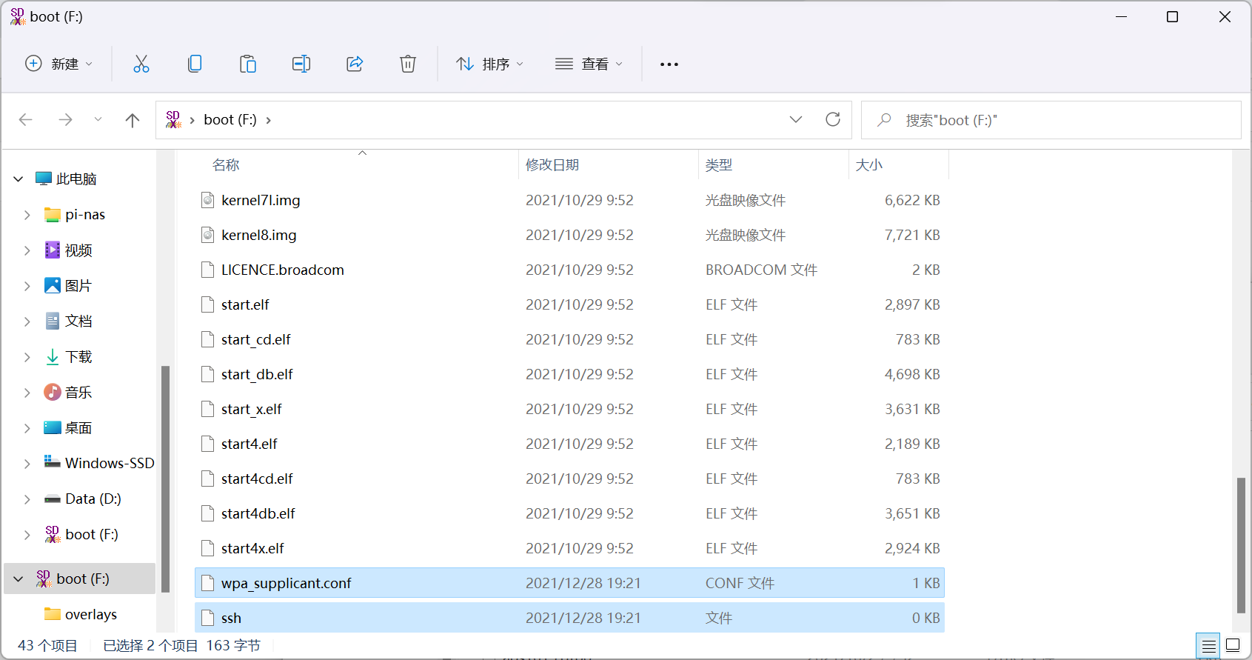Screen dimensions: 1252x660
Task: Click the search boot (F:) input field
Action: pos(1051,120)
